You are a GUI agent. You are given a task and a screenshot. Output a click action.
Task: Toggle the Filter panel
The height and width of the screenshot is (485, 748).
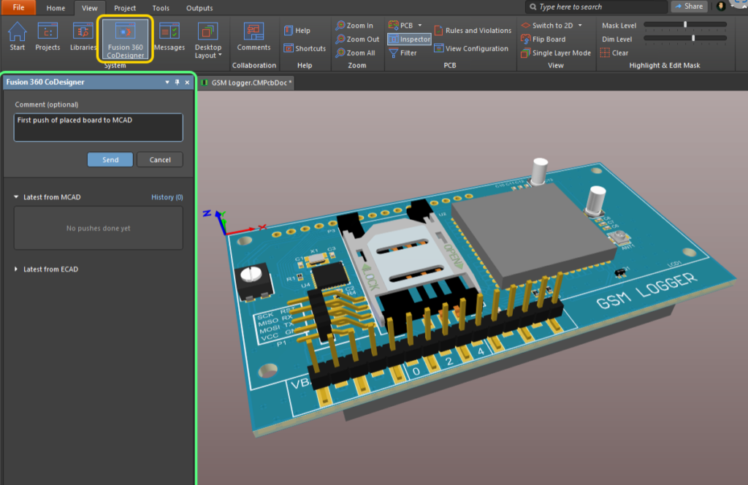click(x=402, y=53)
